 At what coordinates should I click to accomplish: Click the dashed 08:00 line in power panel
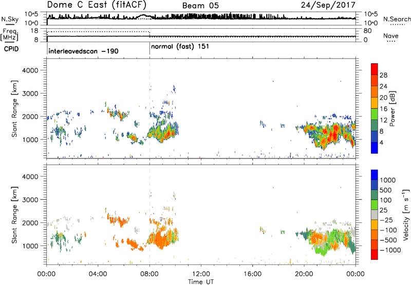coord(150,109)
